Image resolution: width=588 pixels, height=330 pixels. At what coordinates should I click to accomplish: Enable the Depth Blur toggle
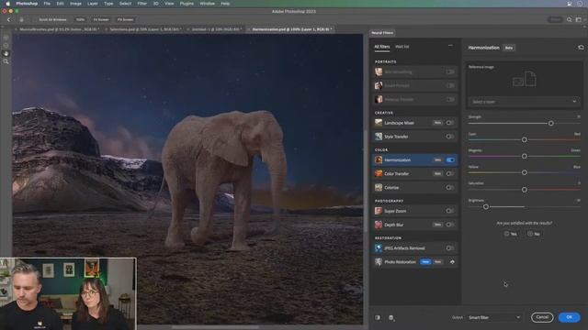(x=450, y=225)
